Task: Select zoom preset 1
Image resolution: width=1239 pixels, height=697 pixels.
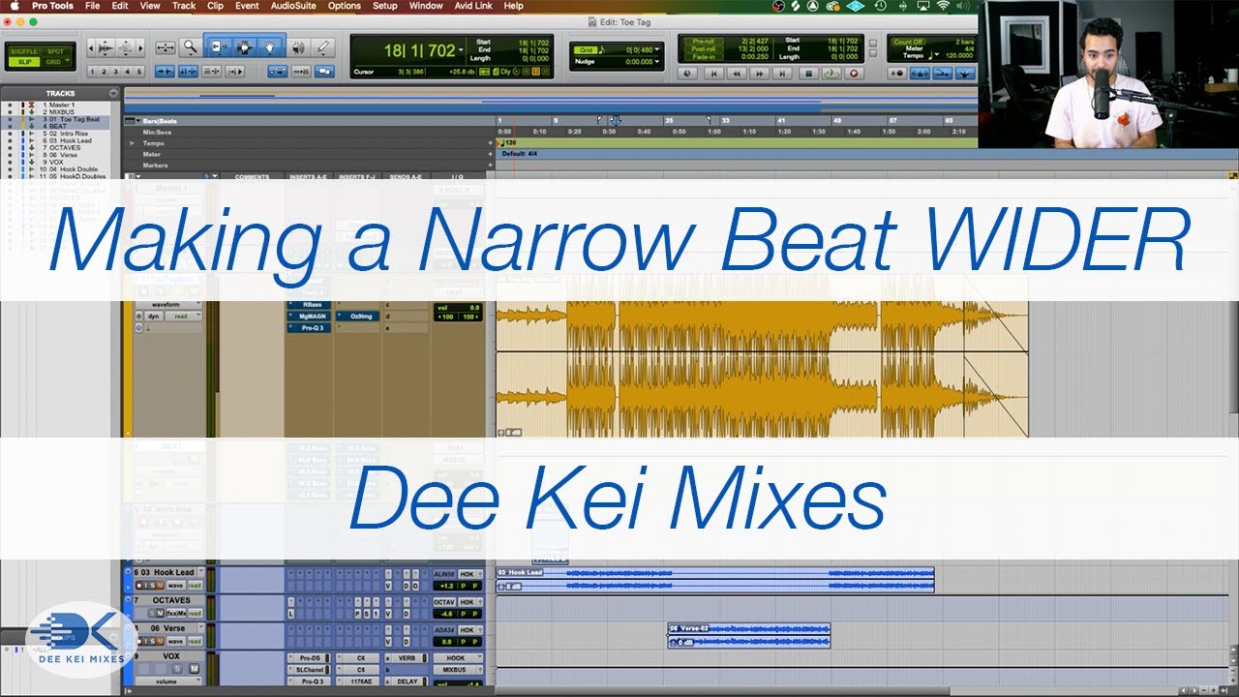Action: click(93, 72)
